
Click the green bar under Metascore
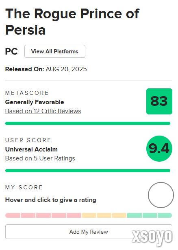[x=88, y=123]
